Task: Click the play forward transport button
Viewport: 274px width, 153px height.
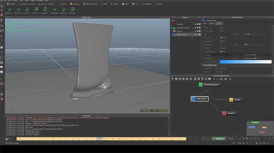Action: point(256,143)
